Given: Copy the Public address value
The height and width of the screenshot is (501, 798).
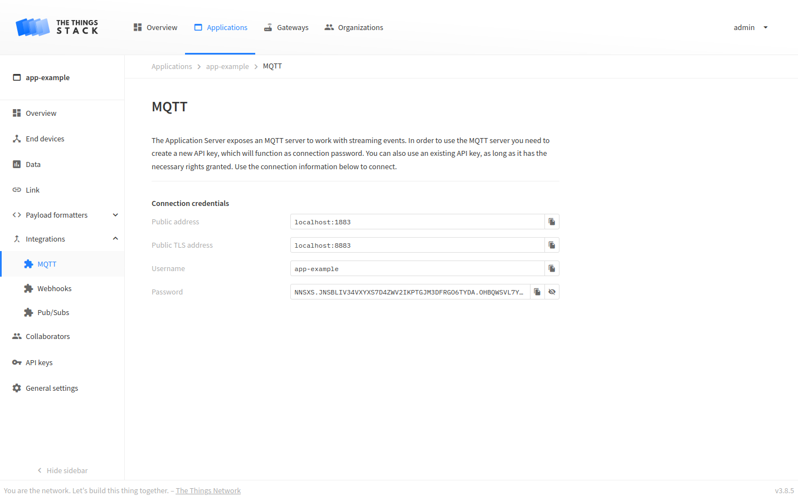Looking at the screenshot, I should point(552,221).
